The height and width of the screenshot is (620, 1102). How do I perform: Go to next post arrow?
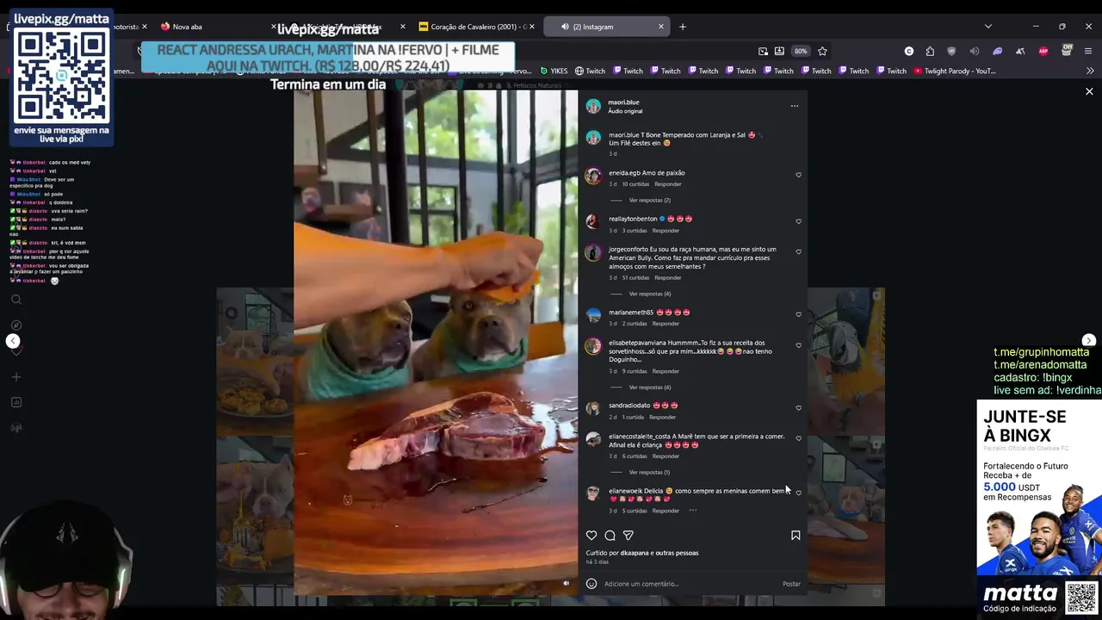1089,340
